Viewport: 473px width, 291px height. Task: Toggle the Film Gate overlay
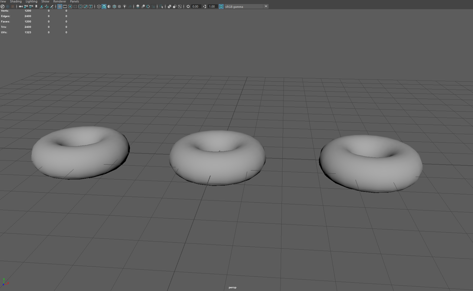pos(65,6)
